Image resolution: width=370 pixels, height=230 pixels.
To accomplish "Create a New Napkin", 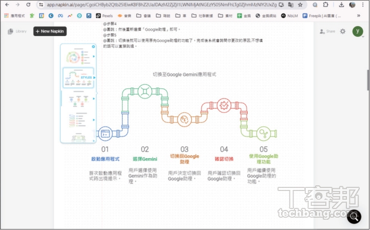I will click(50, 31).
